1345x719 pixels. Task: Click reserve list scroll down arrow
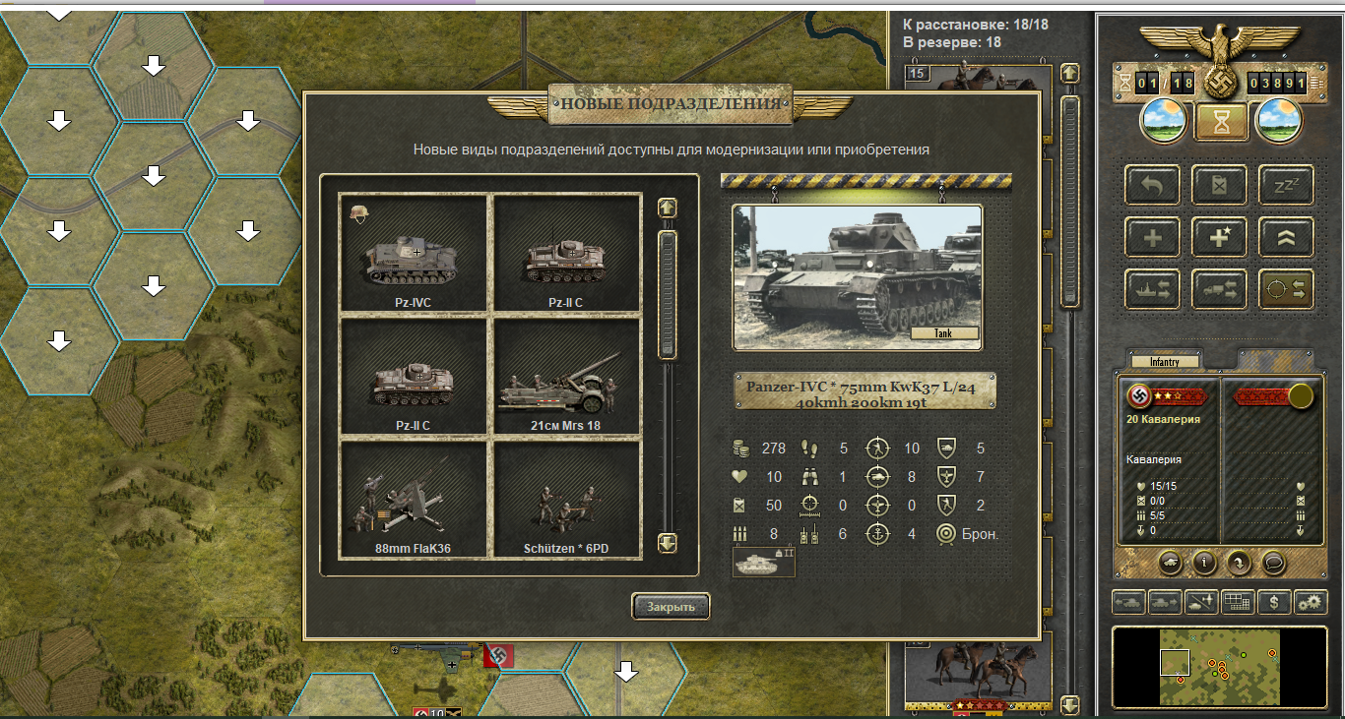pos(1070,704)
